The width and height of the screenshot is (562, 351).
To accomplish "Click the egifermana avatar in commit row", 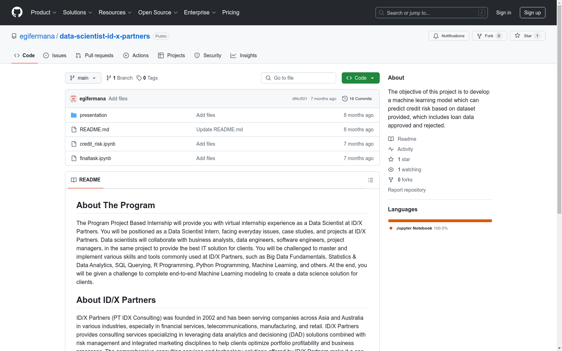I will point(73,99).
